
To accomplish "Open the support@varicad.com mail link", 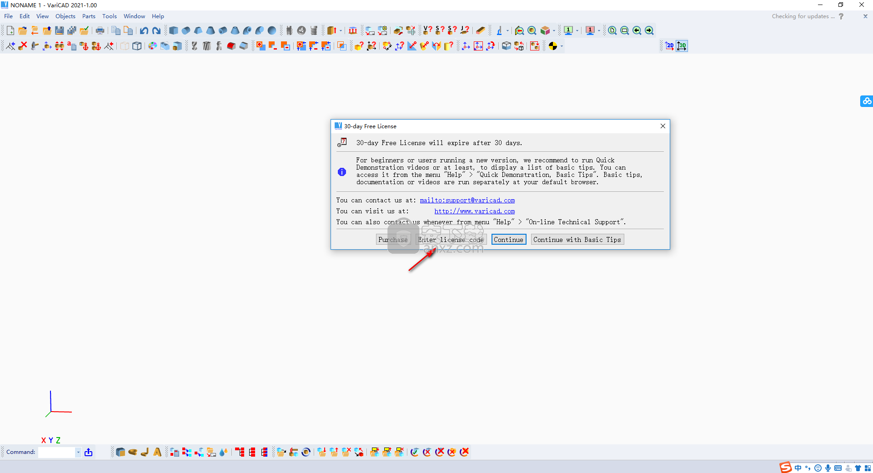I will point(467,200).
